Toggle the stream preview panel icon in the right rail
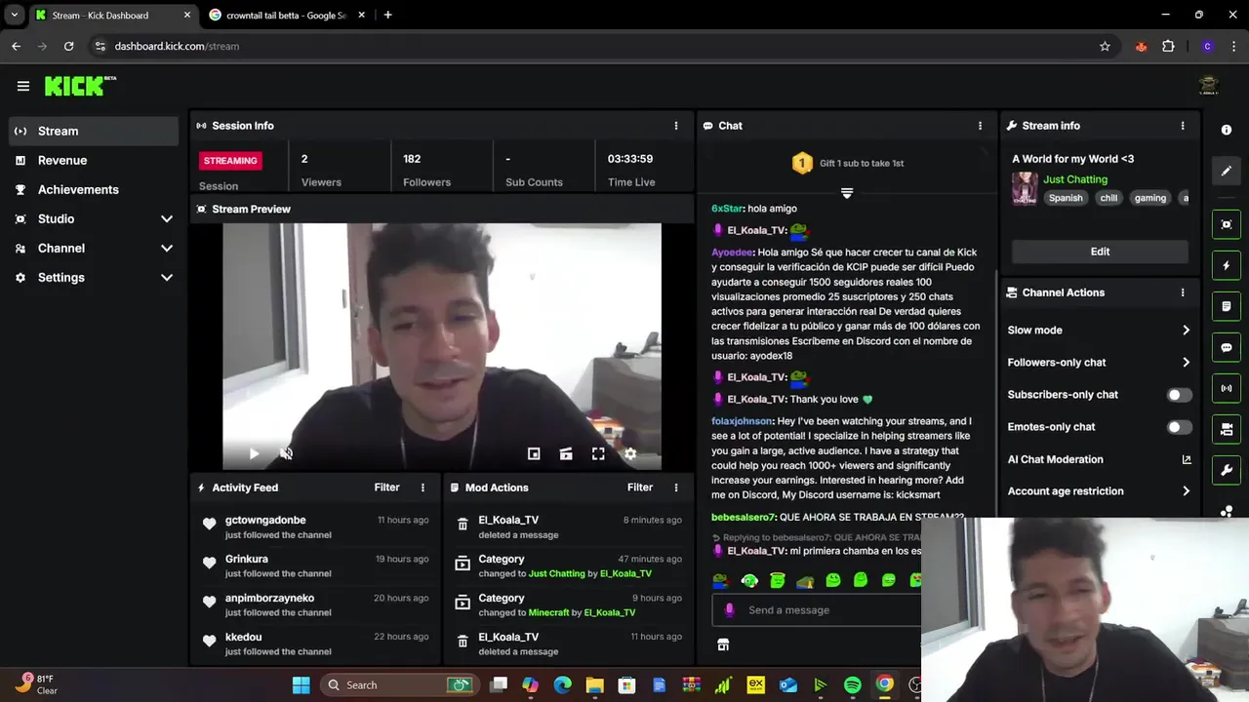This screenshot has height=702, width=1249. (x=1227, y=224)
